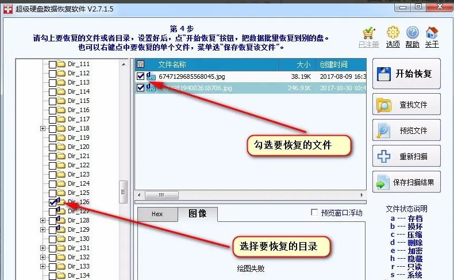Select the 38.19K size cell
The width and height of the screenshot is (454, 280).
pyautogui.click(x=301, y=76)
